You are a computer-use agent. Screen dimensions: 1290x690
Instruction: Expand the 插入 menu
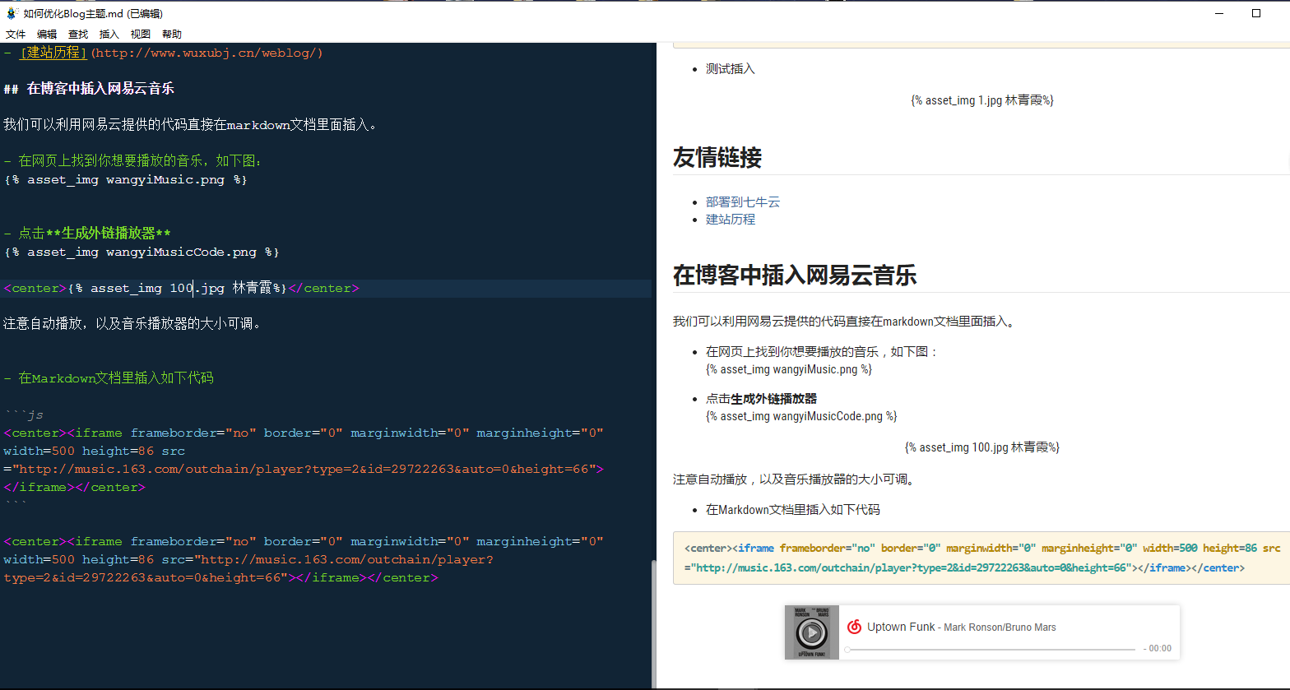coord(109,35)
